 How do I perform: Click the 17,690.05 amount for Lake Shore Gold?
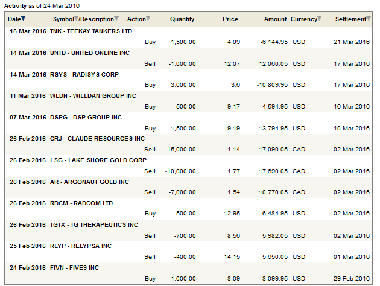click(x=272, y=171)
